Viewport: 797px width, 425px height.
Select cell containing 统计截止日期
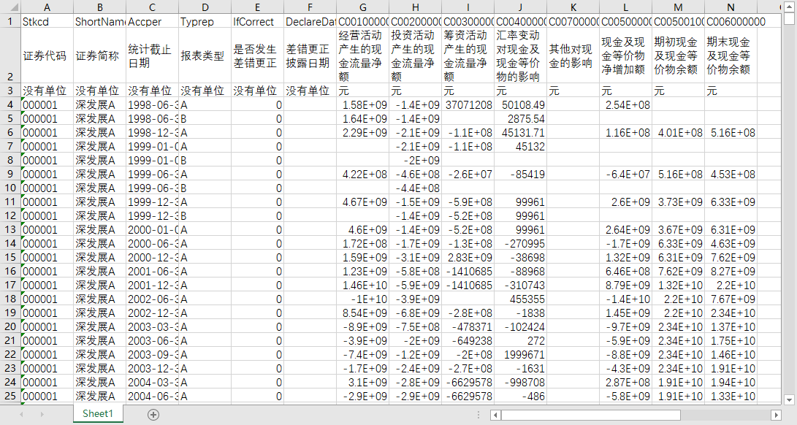click(x=152, y=55)
